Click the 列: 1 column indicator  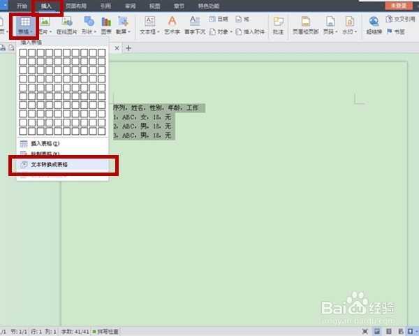tap(51, 332)
